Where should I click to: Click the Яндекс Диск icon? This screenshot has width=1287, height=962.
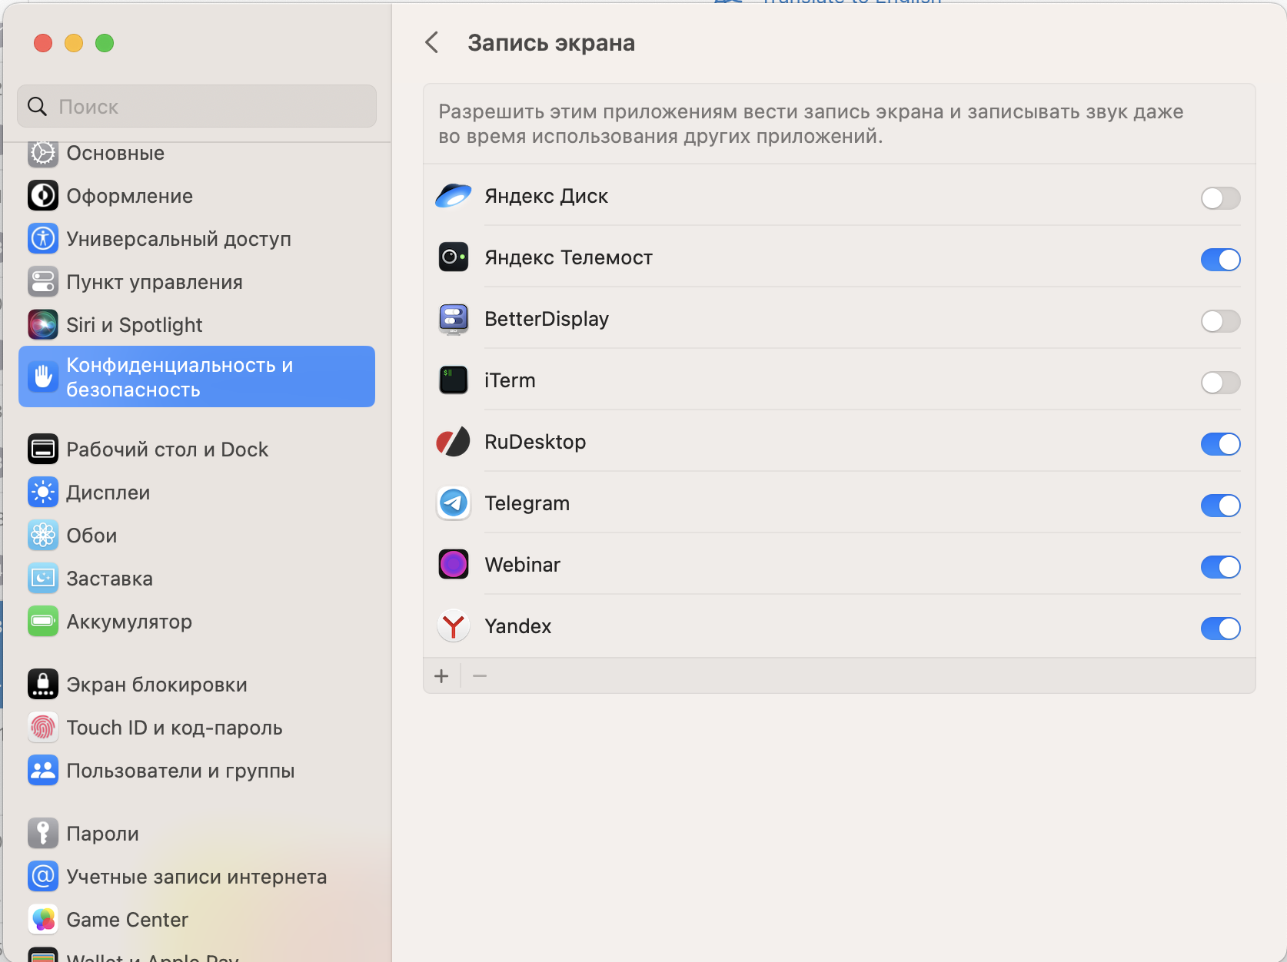click(x=454, y=196)
